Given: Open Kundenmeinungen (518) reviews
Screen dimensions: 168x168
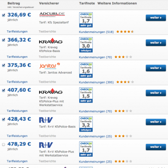Looking at the screenshot, I should click(x=96, y=32).
